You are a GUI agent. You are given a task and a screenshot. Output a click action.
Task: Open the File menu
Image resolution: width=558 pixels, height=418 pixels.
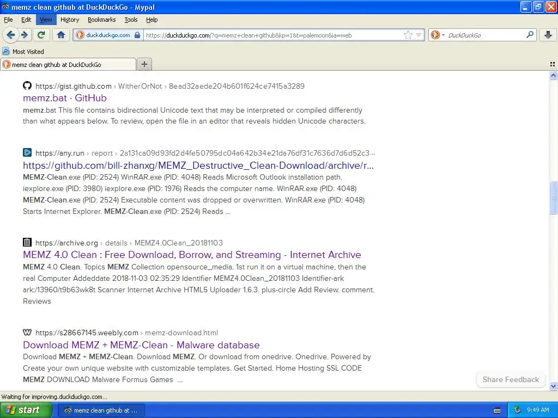tap(8, 20)
